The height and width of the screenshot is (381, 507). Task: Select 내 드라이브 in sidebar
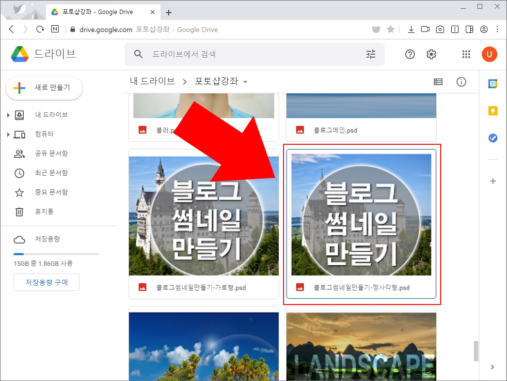pyautogui.click(x=51, y=115)
